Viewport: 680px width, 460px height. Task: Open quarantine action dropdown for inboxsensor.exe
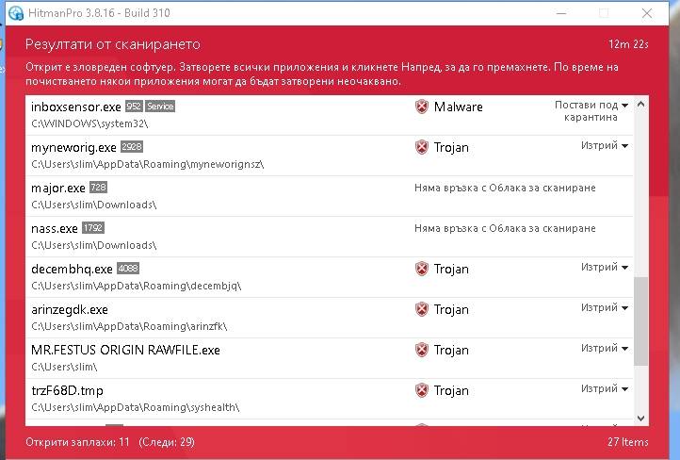(x=591, y=111)
